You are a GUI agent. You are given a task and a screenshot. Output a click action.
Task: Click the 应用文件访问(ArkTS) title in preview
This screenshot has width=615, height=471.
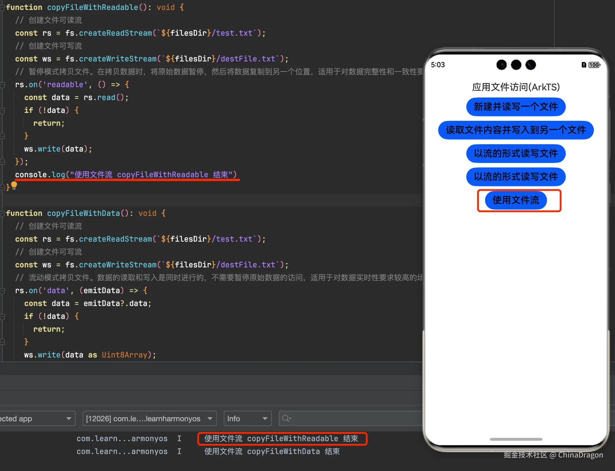point(516,87)
